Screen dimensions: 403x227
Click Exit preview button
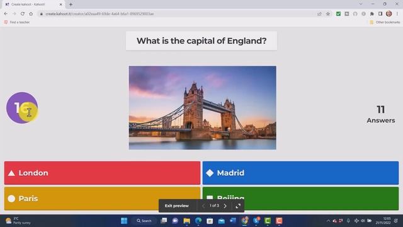click(x=177, y=206)
